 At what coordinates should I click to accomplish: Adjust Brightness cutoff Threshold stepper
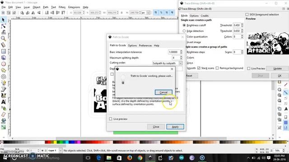coord(242,25)
